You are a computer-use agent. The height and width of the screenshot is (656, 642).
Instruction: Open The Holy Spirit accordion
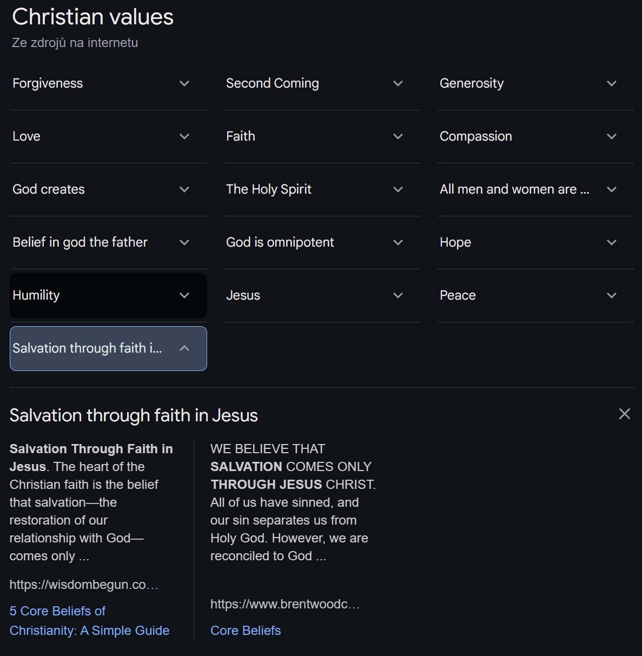point(322,189)
